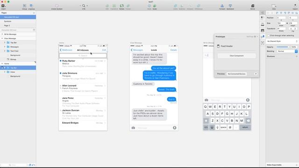Image resolution: width=299 pixels, height=168 pixels.
Task: Zoom out with the minus button
Action: [80, 6]
